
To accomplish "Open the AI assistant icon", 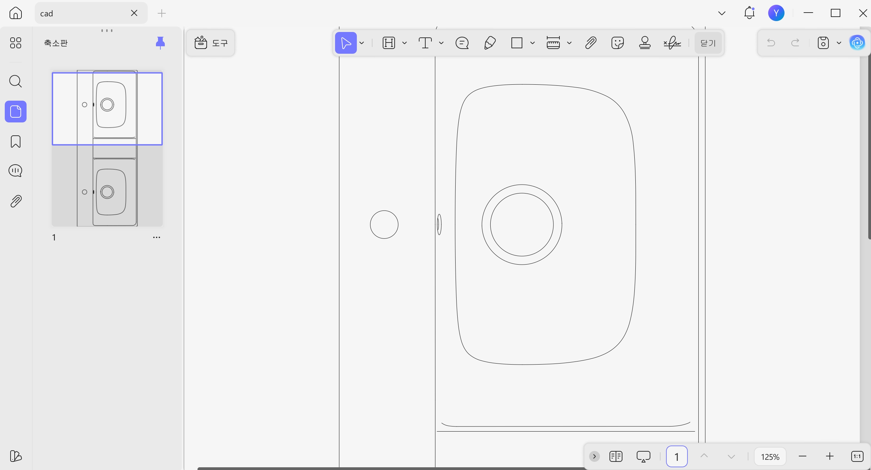I will click(x=857, y=43).
